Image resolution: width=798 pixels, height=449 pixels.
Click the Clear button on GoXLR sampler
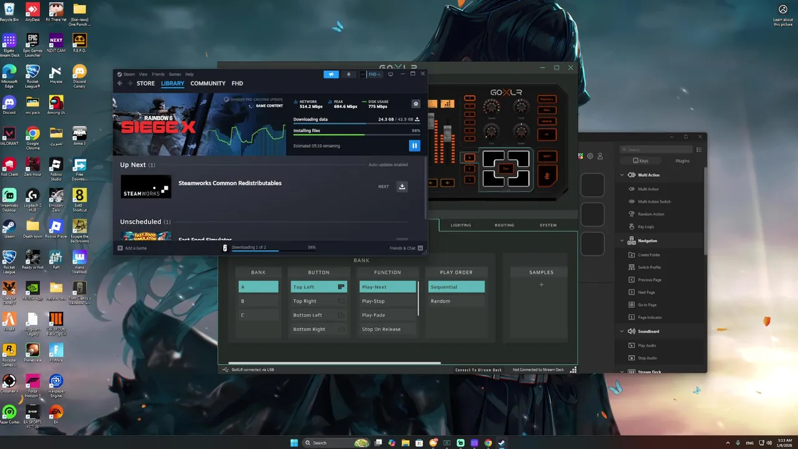click(x=506, y=168)
